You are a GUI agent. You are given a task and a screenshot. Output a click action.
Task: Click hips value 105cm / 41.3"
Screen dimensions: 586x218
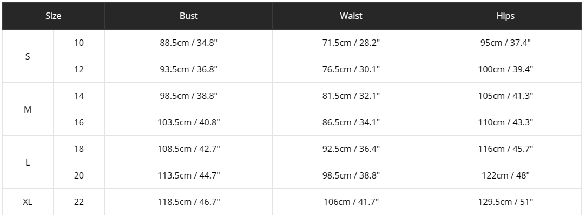click(506, 96)
